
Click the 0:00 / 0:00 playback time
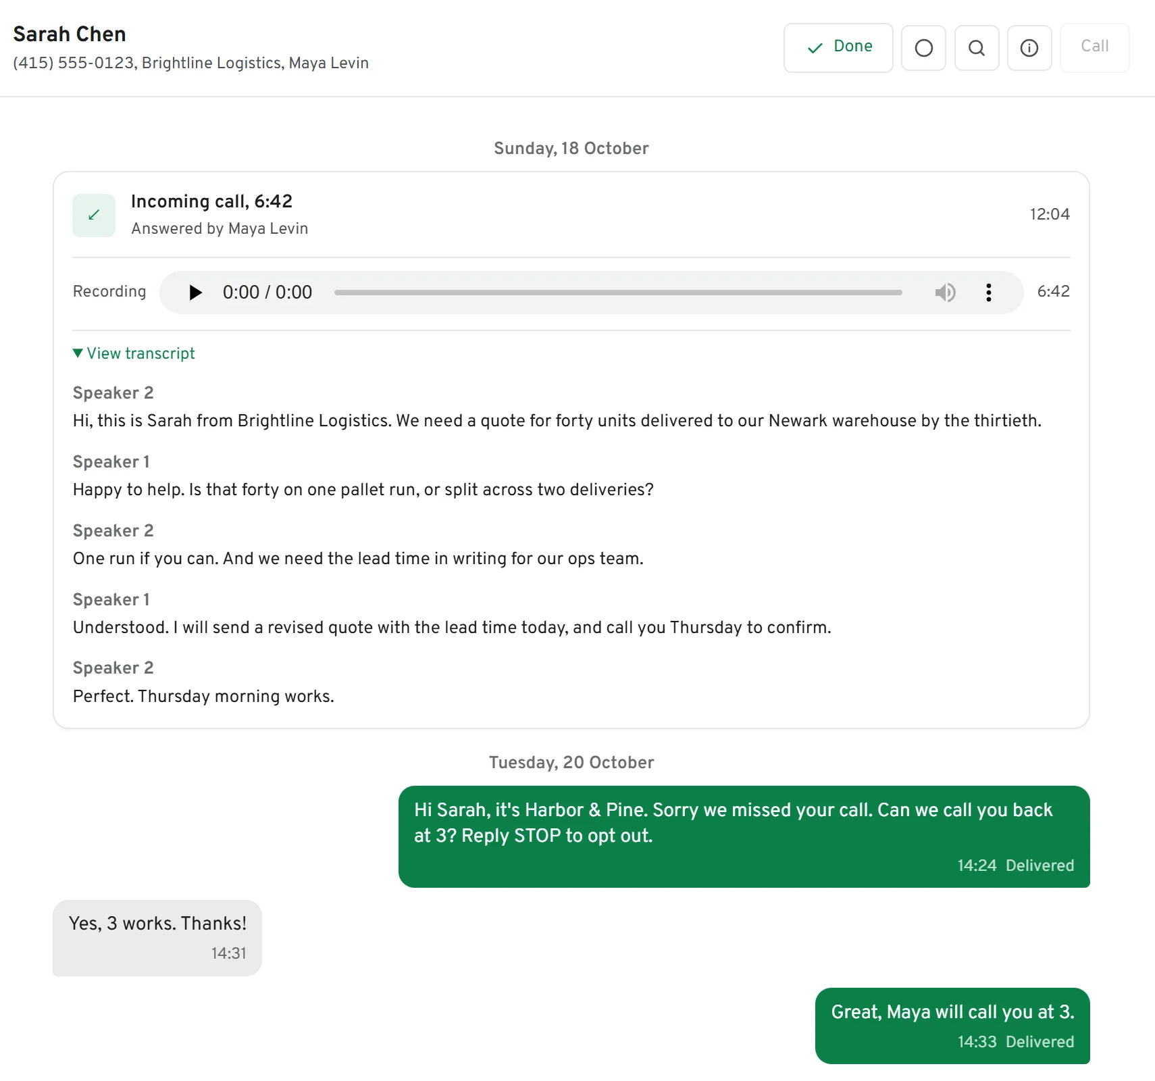tap(267, 293)
